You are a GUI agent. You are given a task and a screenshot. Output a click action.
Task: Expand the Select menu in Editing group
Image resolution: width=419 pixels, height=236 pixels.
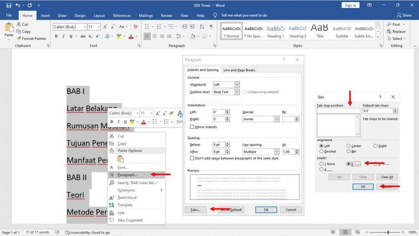coord(396,39)
